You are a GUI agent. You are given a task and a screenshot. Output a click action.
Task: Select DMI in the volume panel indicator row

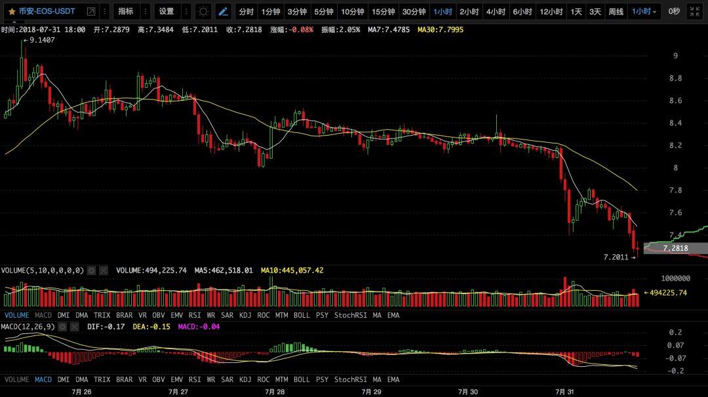pos(64,315)
